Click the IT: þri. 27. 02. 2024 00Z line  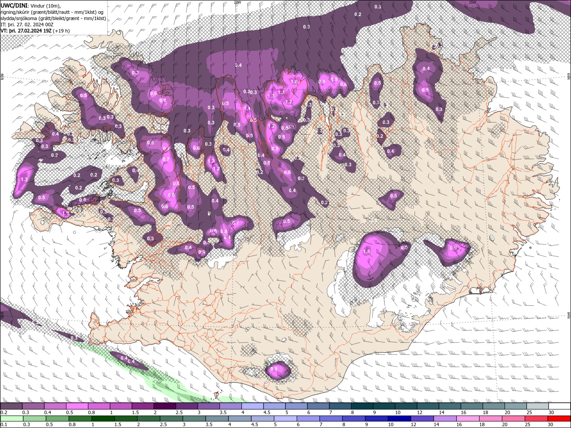[27, 25]
